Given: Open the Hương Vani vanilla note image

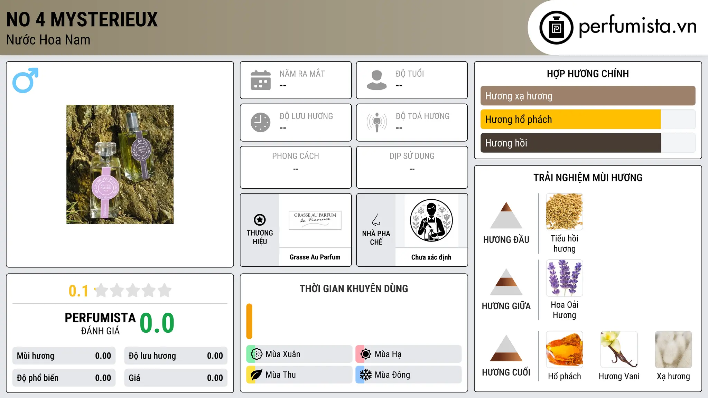Looking at the screenshot, I should point(619,350).
